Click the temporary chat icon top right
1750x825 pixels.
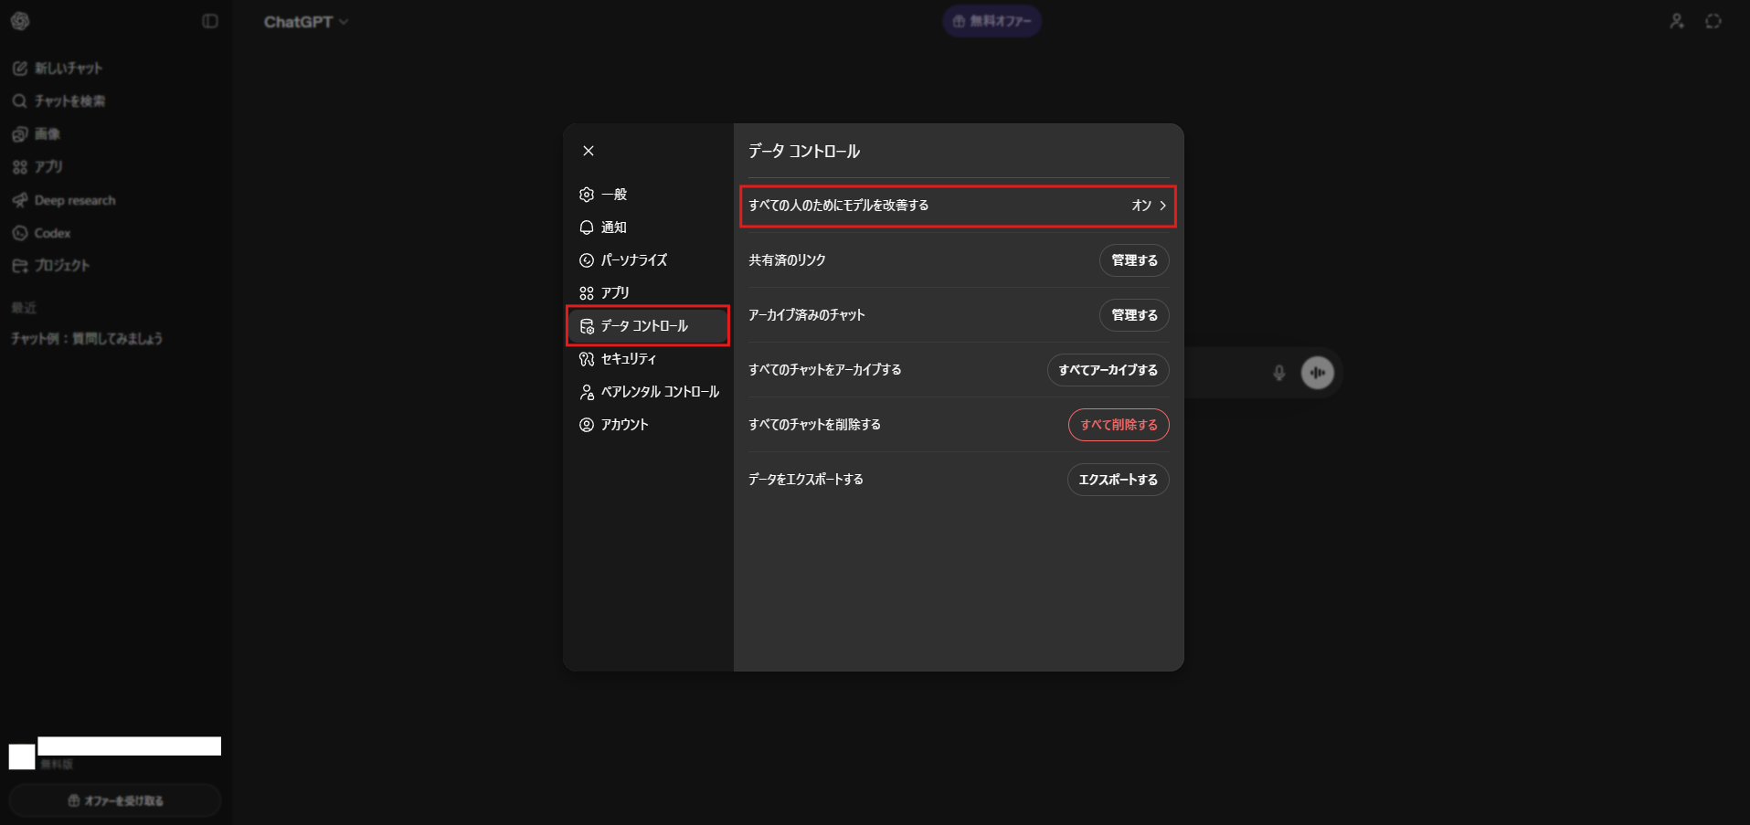click(1713, 21)
